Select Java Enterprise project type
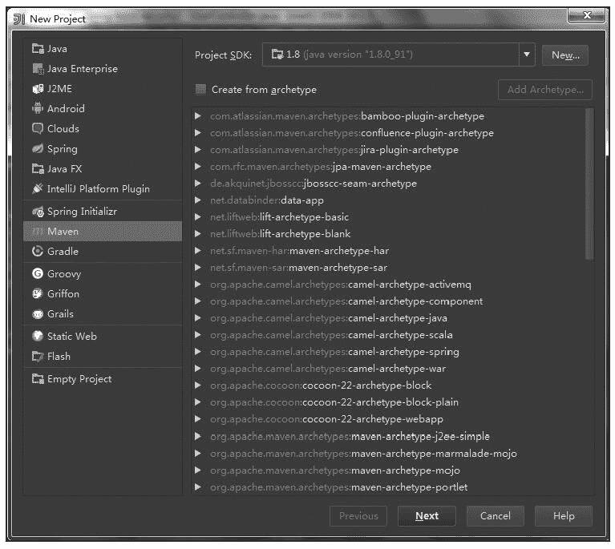 tap(82, 69)
